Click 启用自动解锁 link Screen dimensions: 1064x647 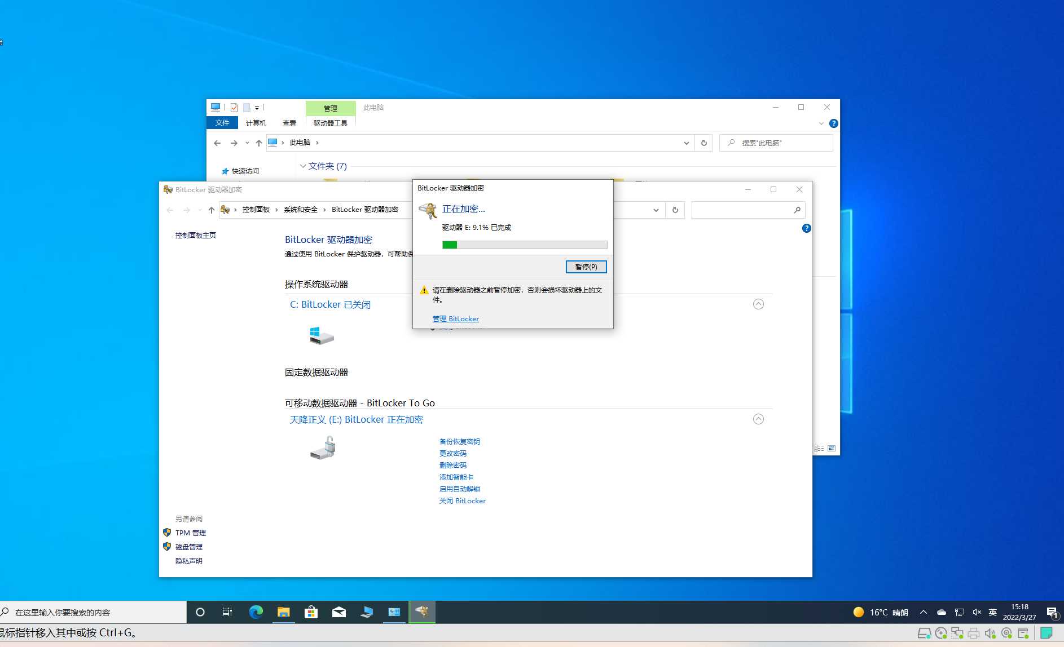pos(459,489)
